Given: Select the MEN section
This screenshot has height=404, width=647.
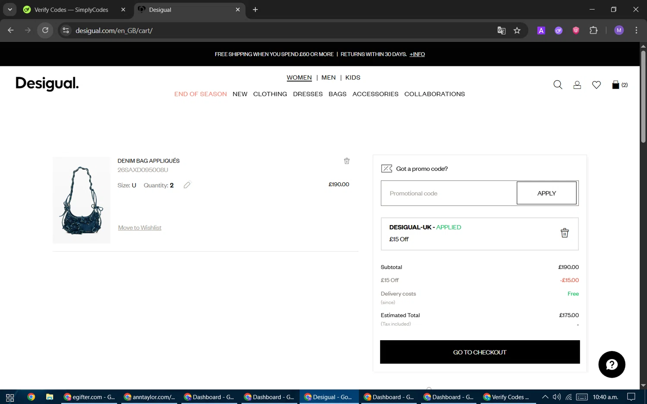Looking at the screenshot, I should 328,78.
